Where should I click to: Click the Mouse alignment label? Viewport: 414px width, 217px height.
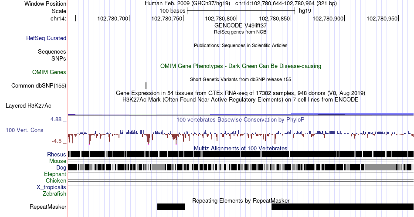(x=58, y=161)
